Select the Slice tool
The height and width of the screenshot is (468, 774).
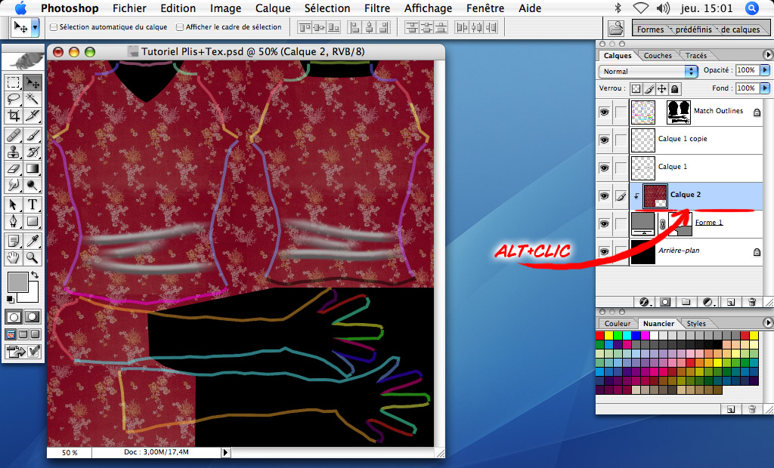pyautogui.click(x=32, y=116)
